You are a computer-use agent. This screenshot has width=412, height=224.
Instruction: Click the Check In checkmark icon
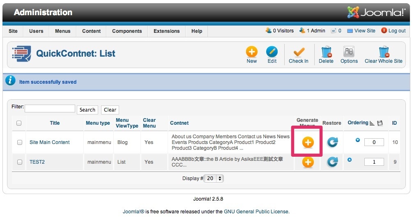(x=299, y=52)
